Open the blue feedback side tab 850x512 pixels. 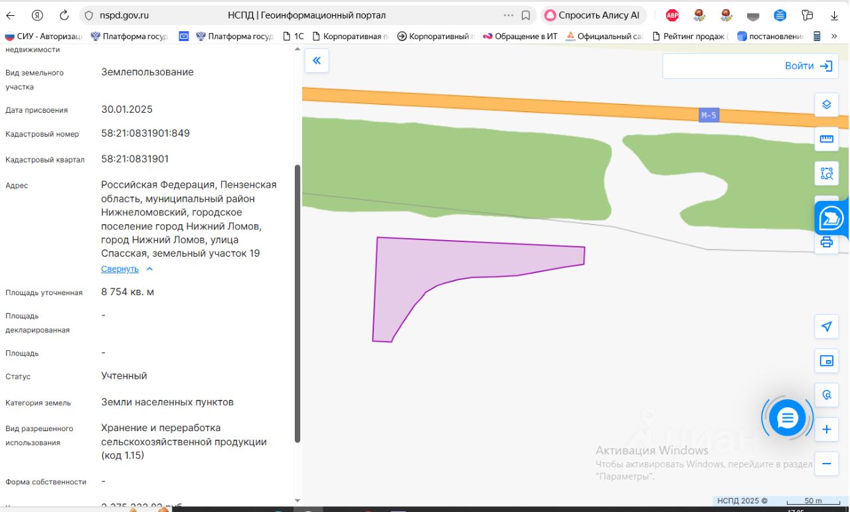[831, 218]
